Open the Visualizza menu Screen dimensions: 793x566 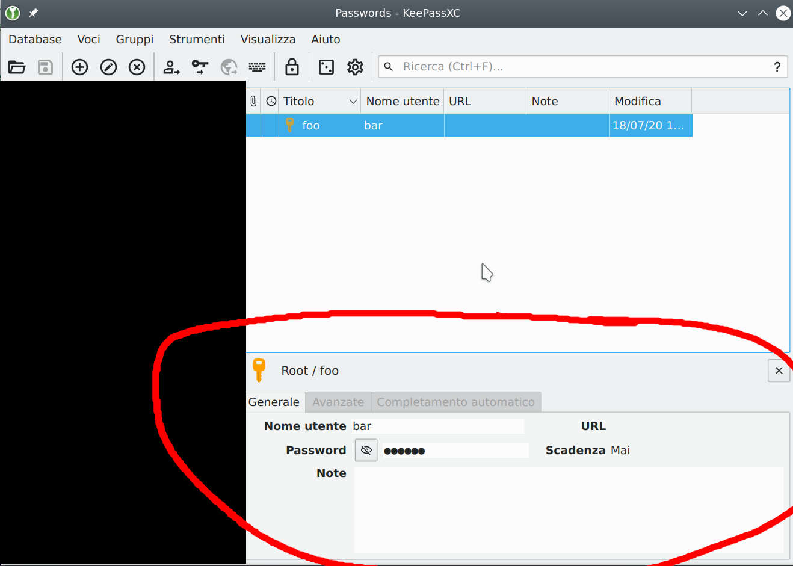click(x=268, y=39)
